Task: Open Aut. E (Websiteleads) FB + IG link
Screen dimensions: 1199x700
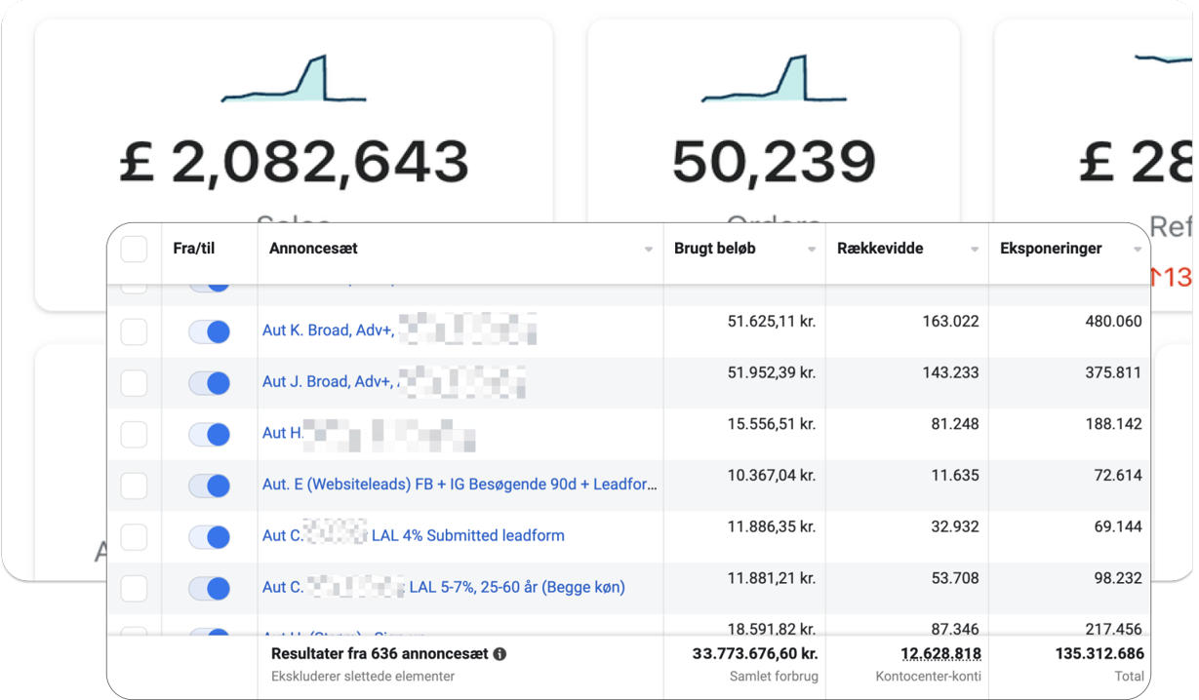Action: coord(460,485)
